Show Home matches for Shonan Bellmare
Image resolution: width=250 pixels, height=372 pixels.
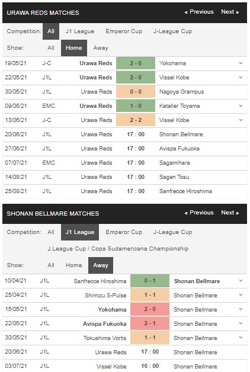coord(74,265)
